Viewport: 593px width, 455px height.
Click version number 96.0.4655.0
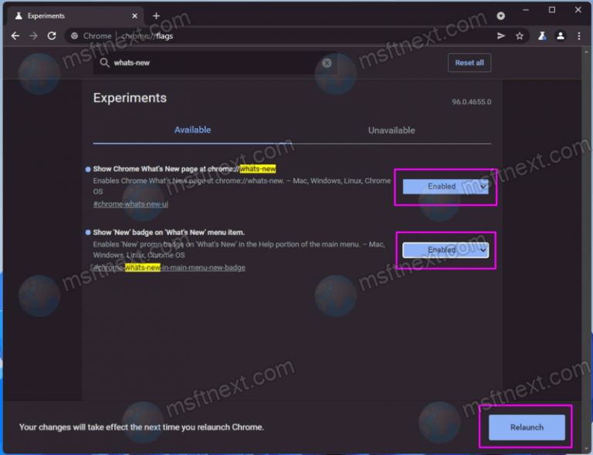471,102
